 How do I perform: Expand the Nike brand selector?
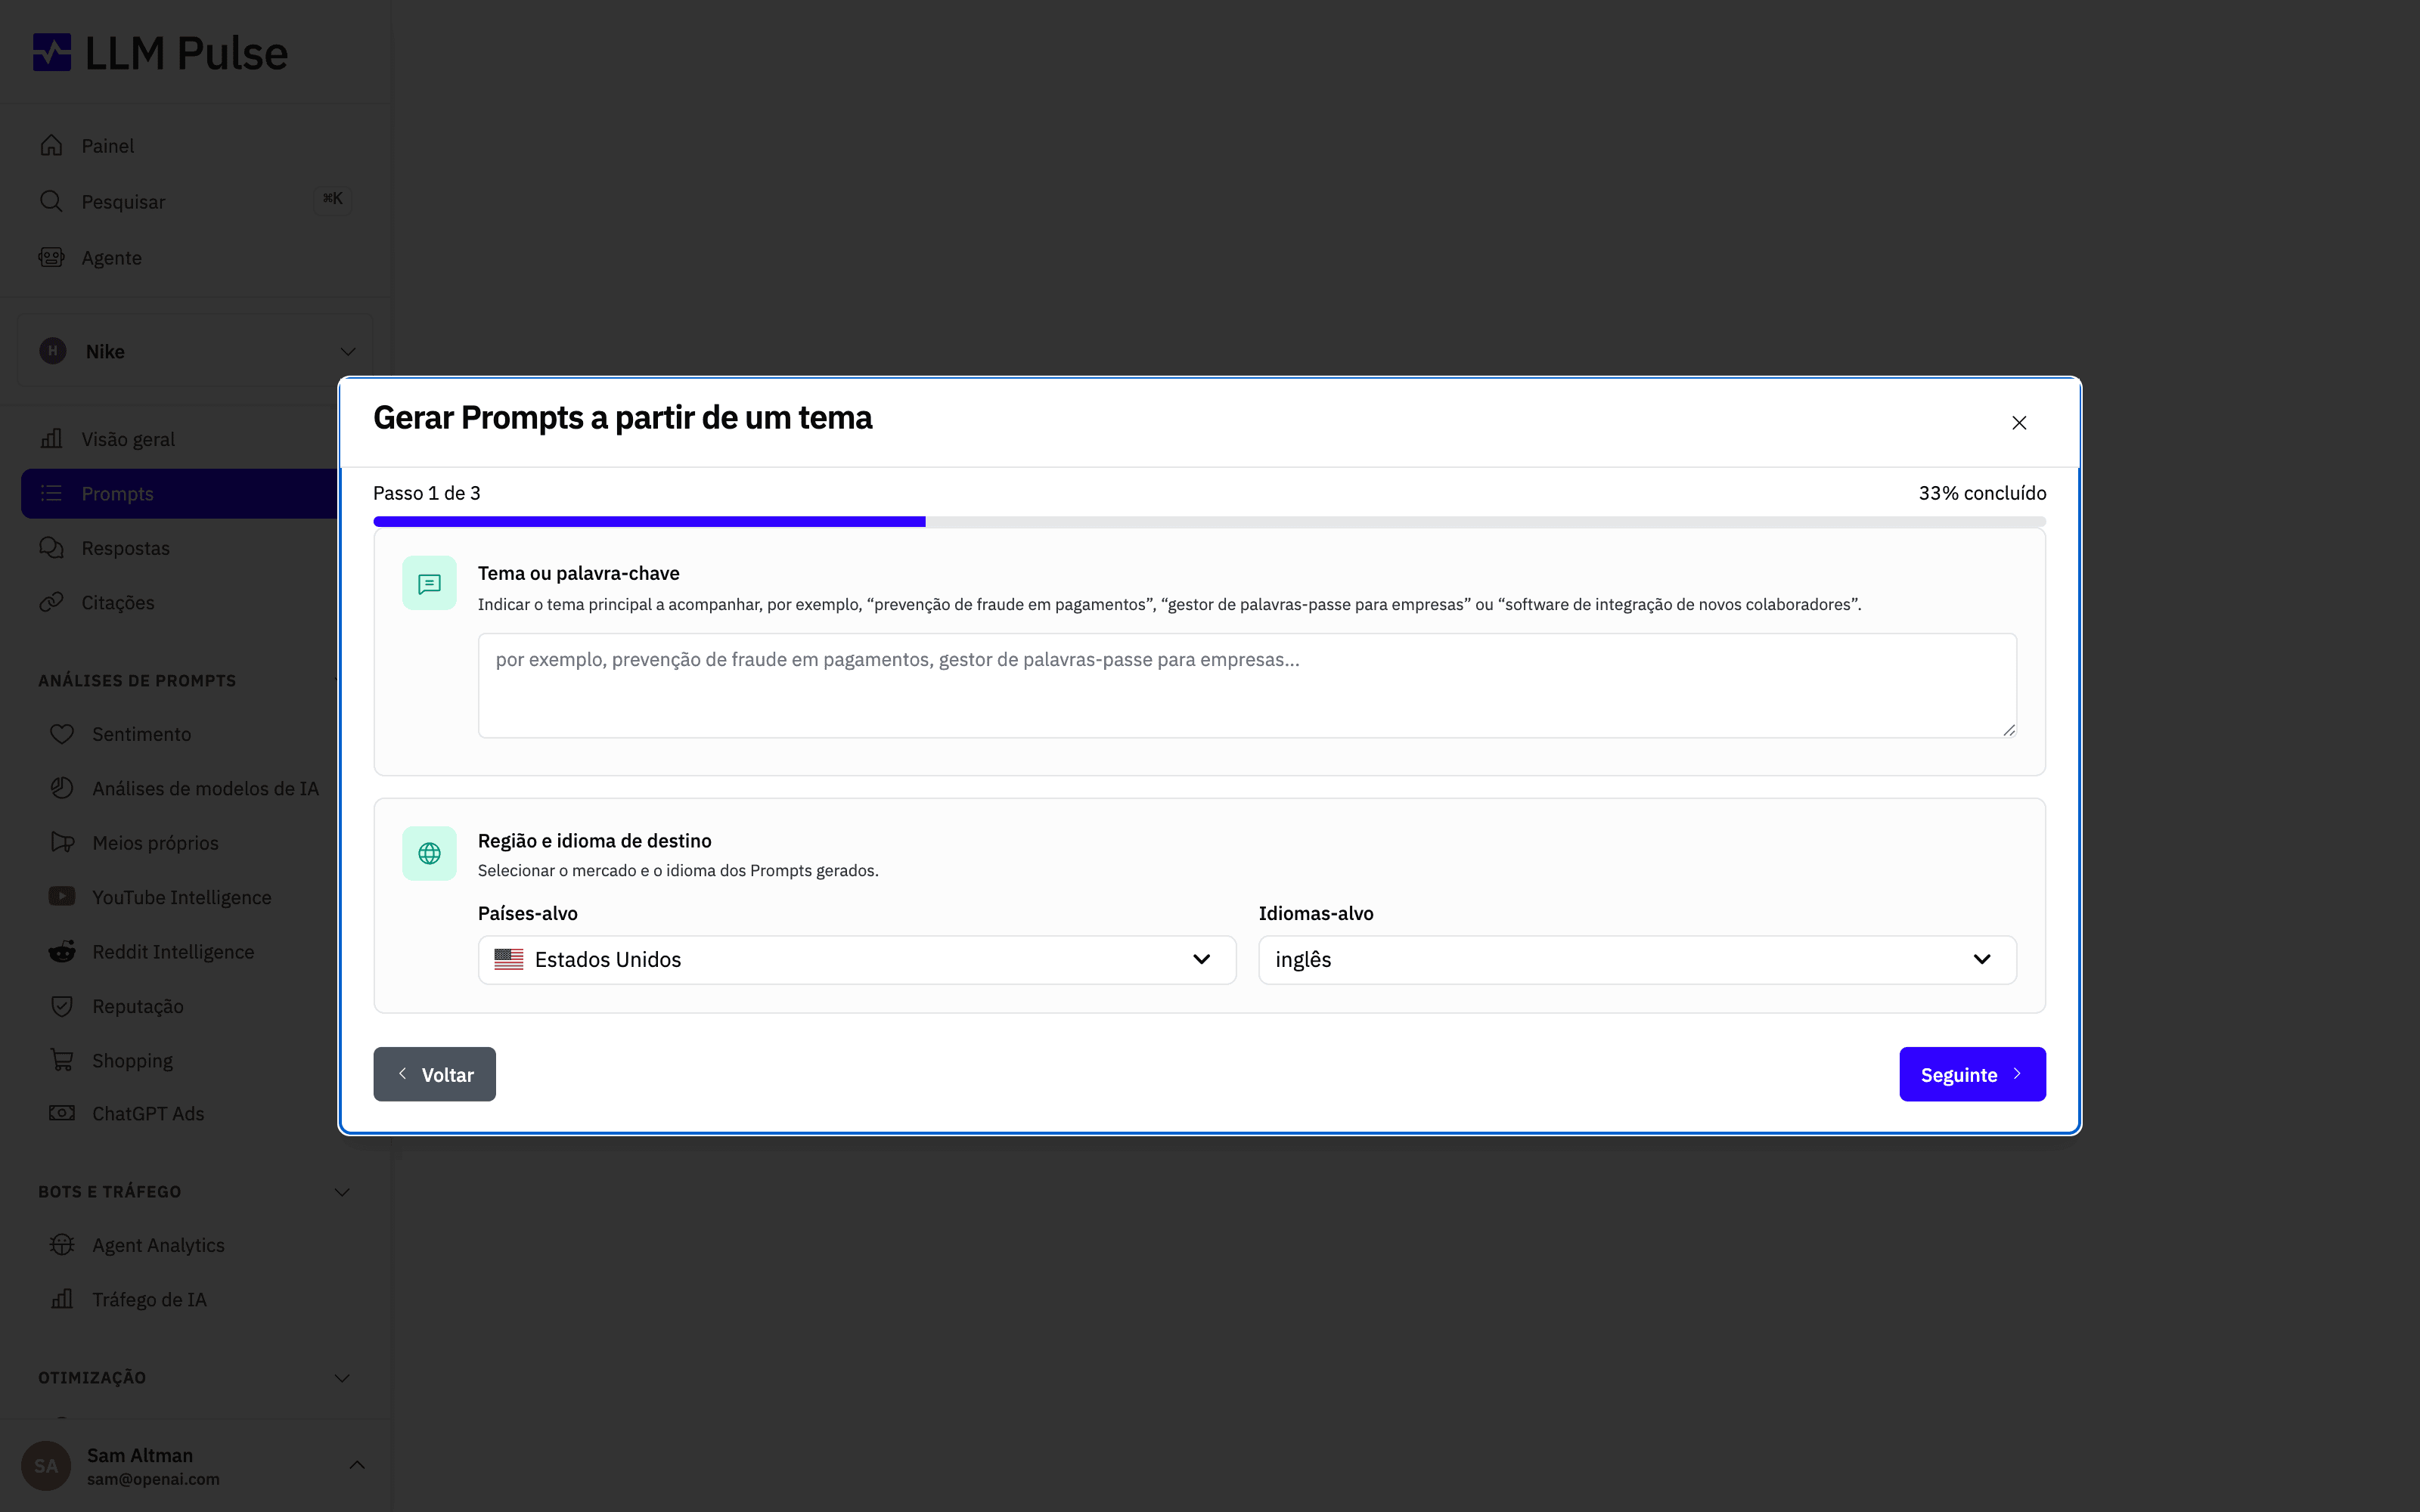(x=195, y=351)
